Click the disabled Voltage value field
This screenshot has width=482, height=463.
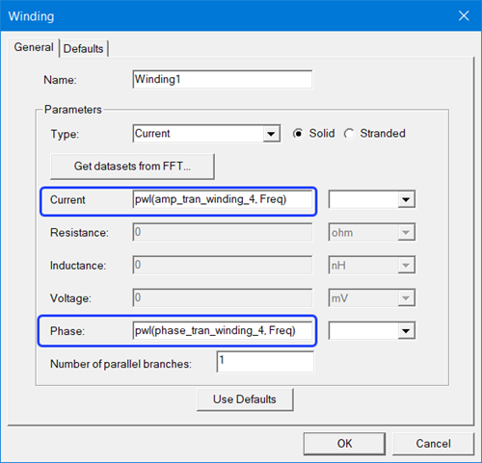pyautogui.click(x=222, y=297)
